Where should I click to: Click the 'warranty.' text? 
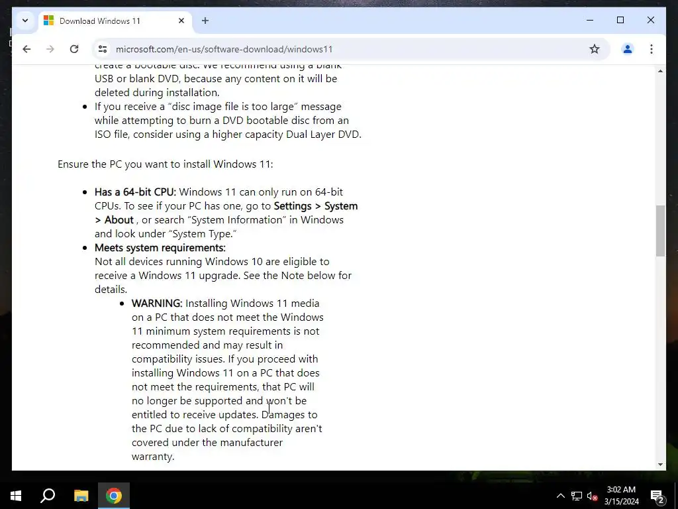click(x=153, y=456)
